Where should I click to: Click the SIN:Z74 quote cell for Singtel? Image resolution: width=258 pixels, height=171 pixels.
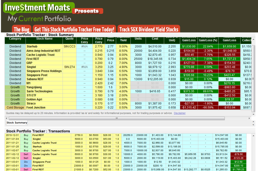point(70,67)
